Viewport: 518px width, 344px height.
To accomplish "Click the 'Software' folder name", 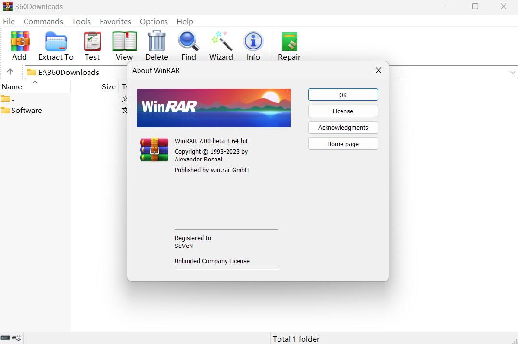I will click(27, 111).
